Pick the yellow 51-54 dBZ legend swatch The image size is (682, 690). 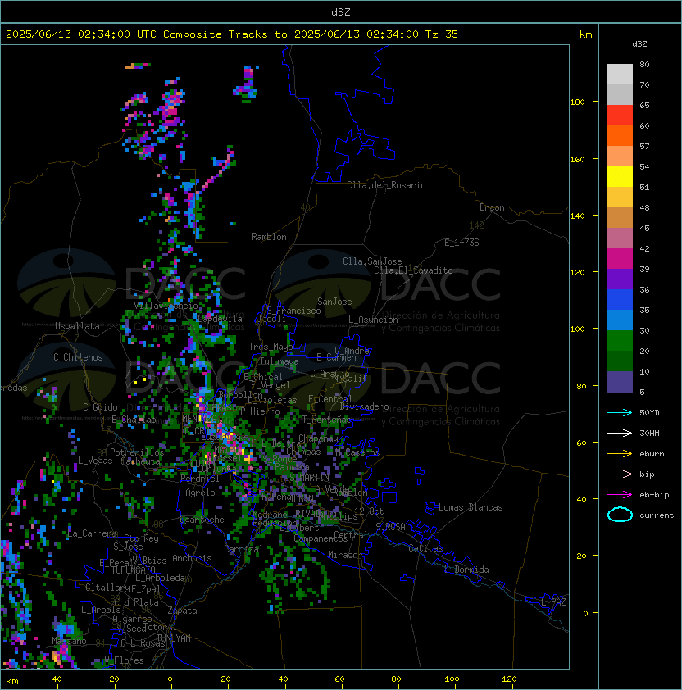620,177
